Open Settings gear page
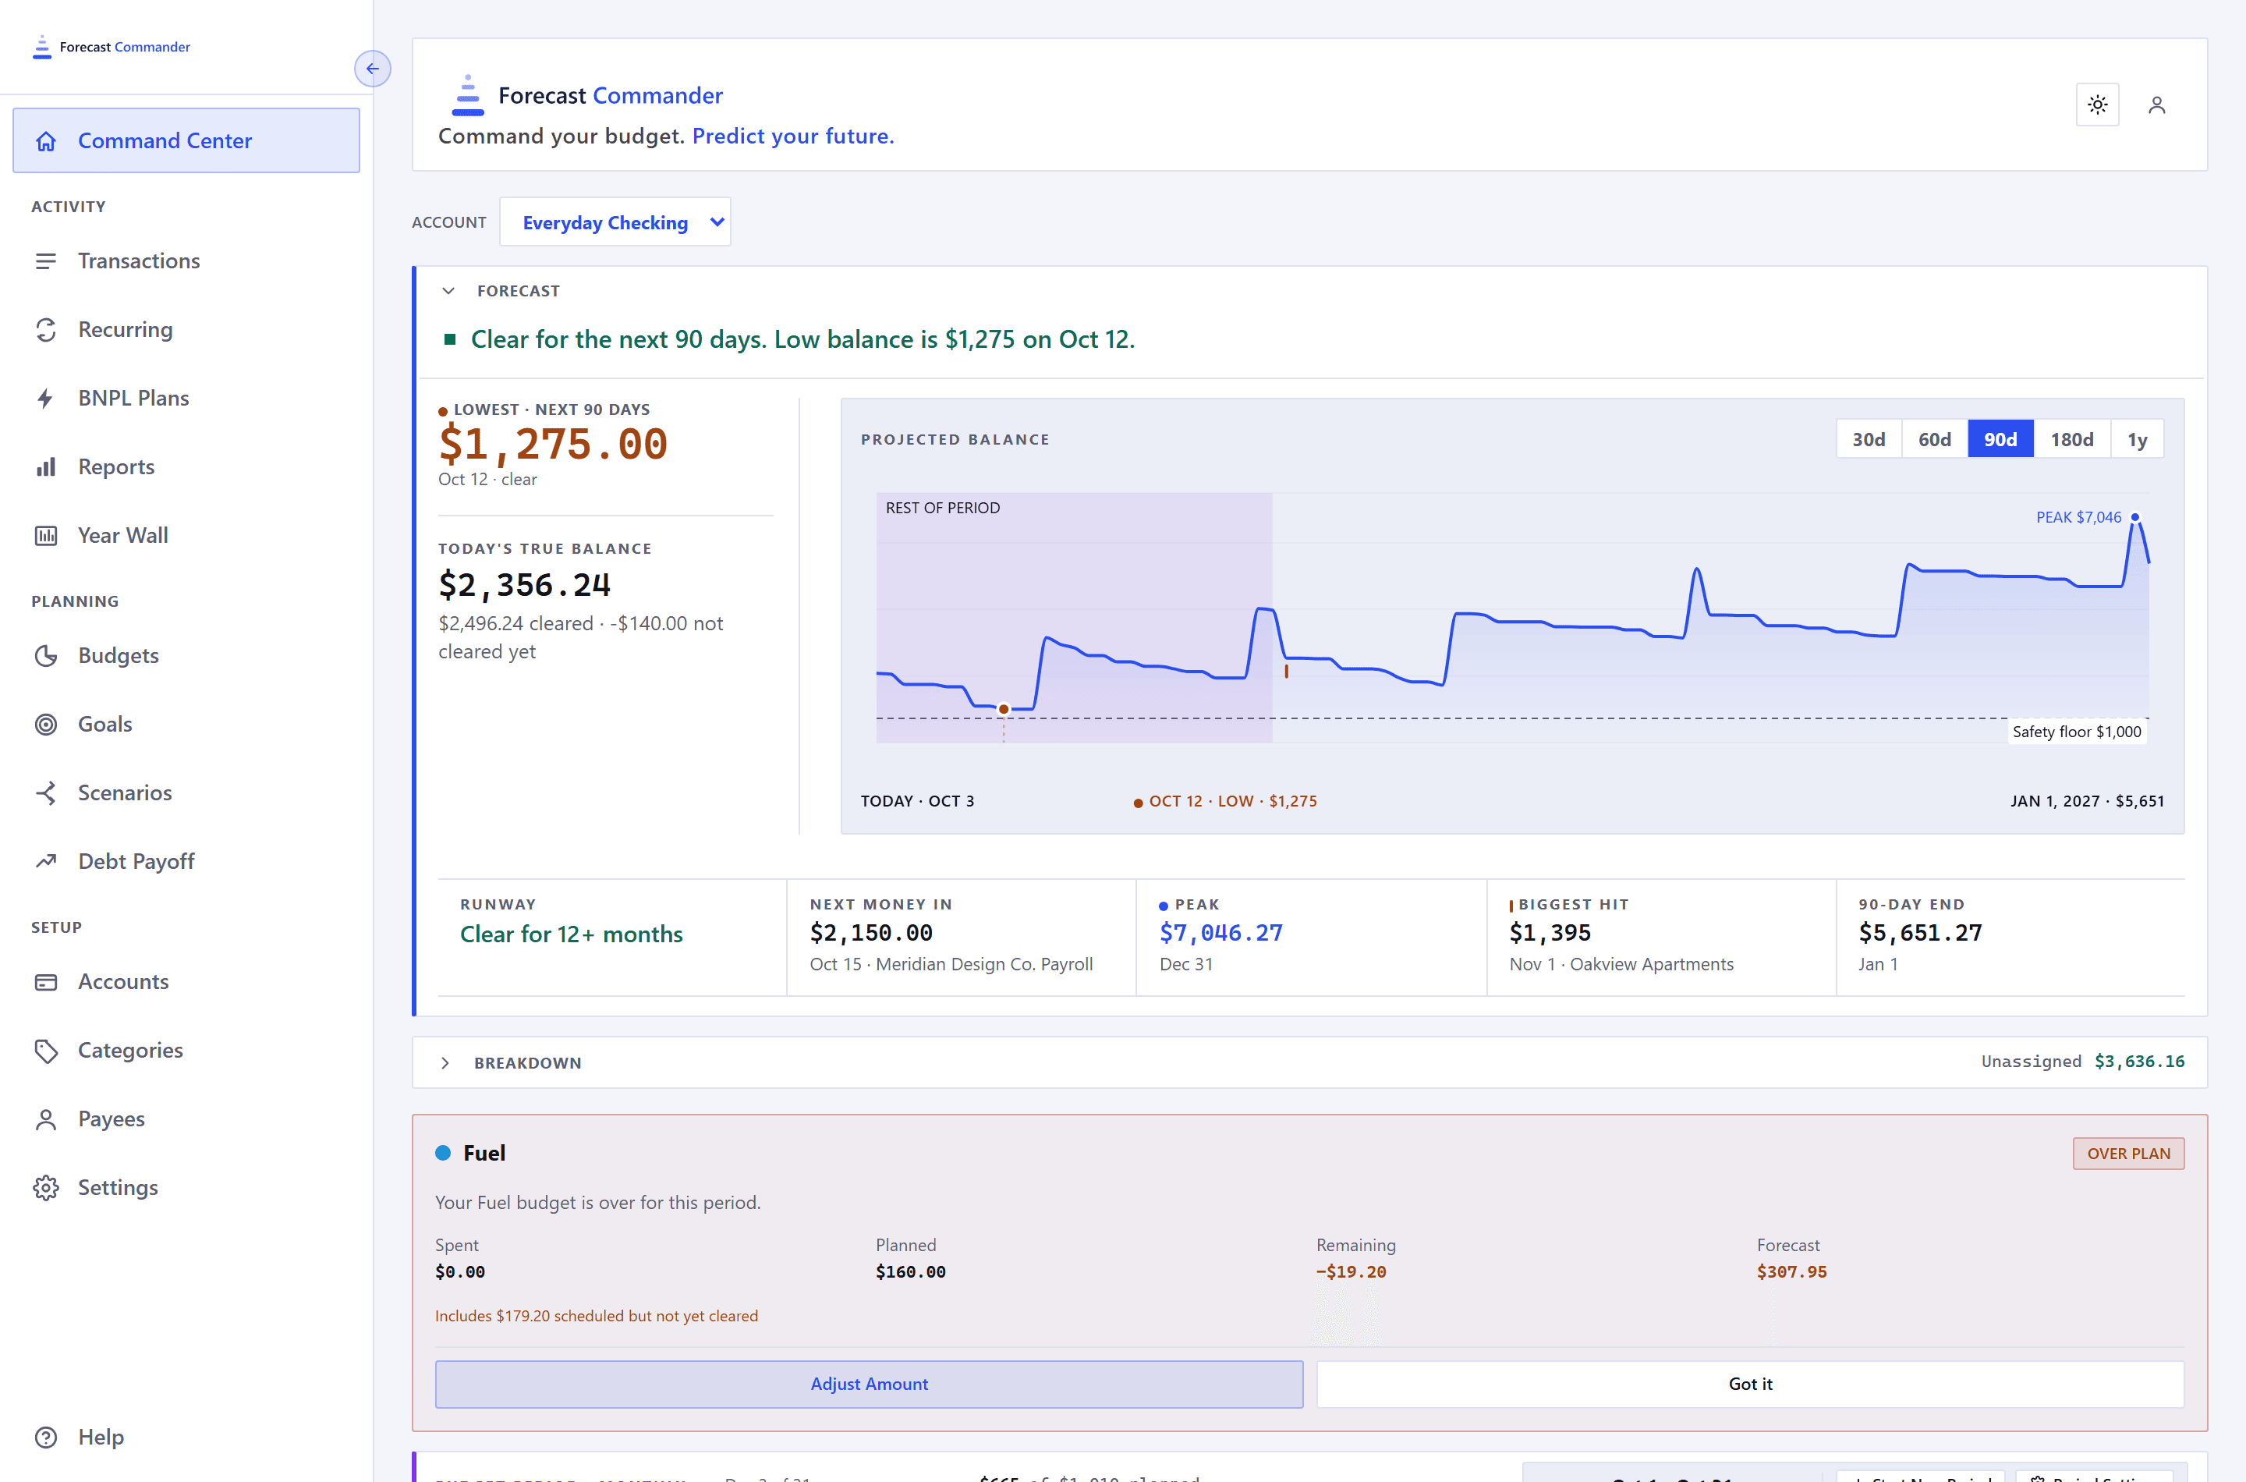This screenshot has width=2246, height=1482. (x=186, y=1187)
